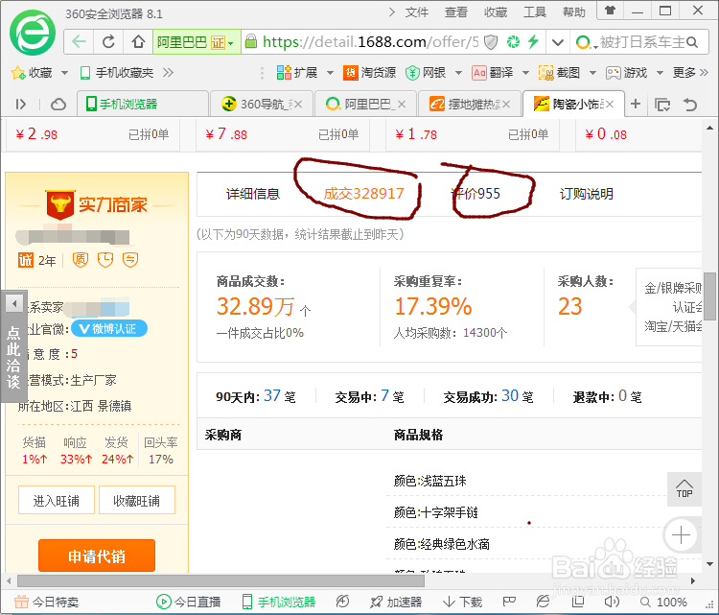719x615 pixels.
Task: Click the 翻译 translate tool
Action: (493, 73)
